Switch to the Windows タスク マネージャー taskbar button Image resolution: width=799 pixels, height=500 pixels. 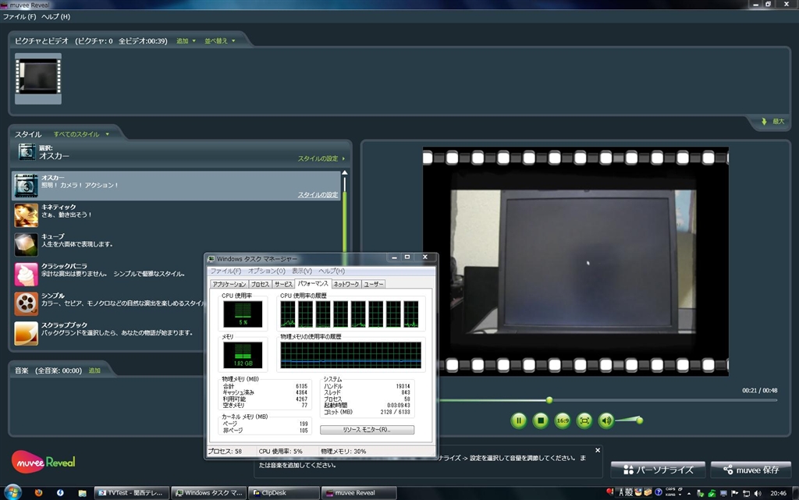click(209, 493)
